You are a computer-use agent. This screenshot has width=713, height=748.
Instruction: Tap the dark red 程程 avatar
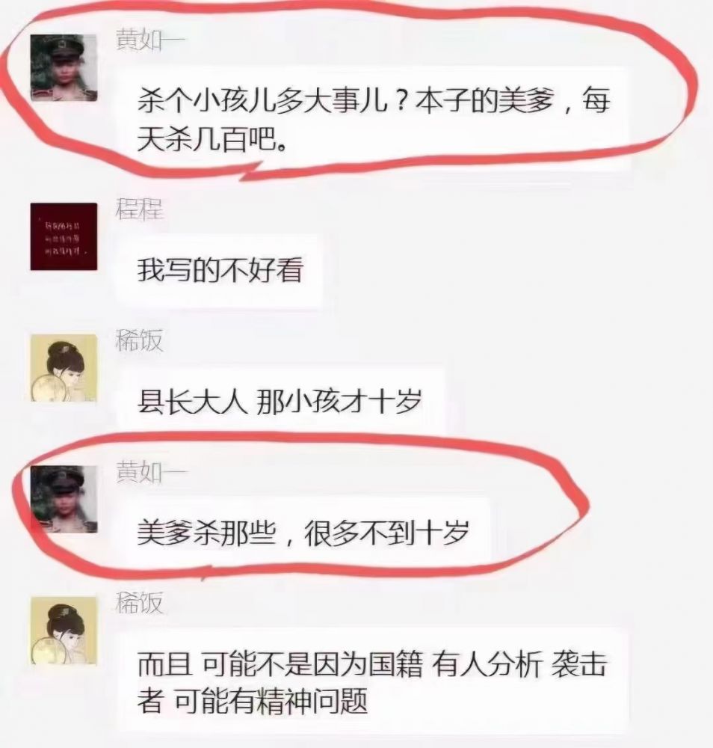click(64, 236)
